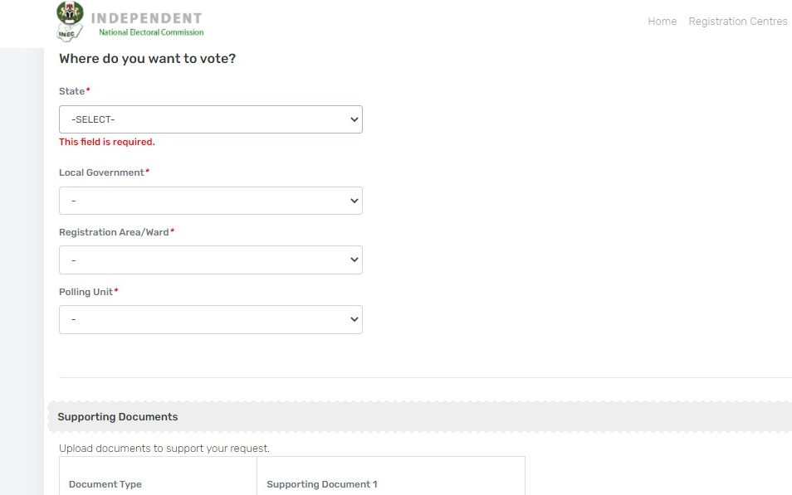792x495 pixels.
Task: Click the INEC map badge icon
Action: click(69, 34)
